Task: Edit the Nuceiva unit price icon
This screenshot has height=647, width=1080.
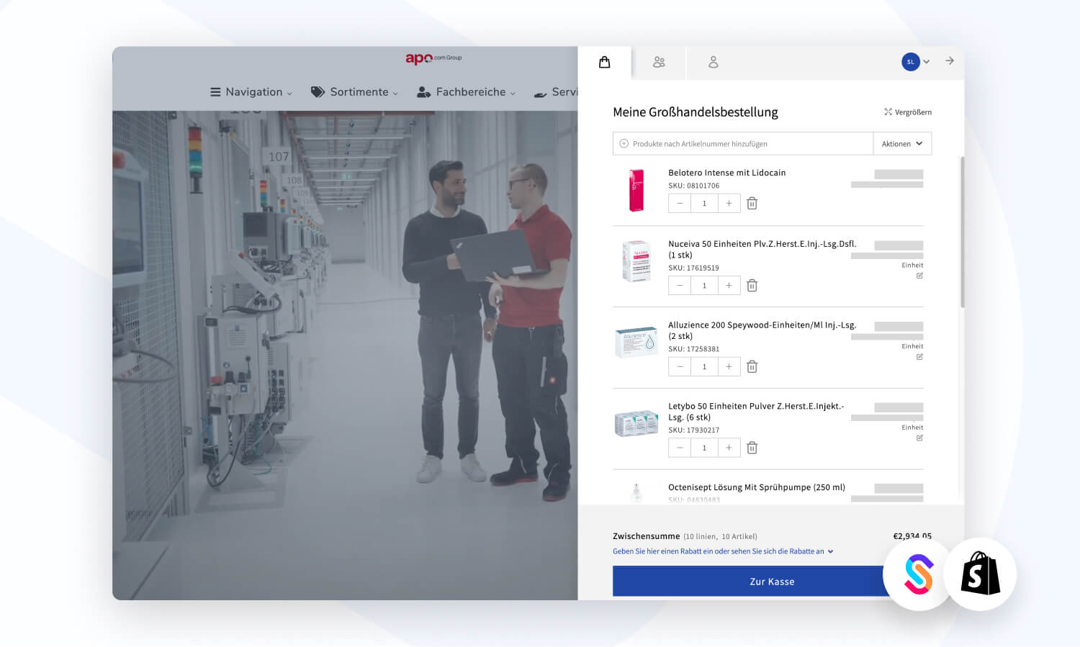Action: 919,276
